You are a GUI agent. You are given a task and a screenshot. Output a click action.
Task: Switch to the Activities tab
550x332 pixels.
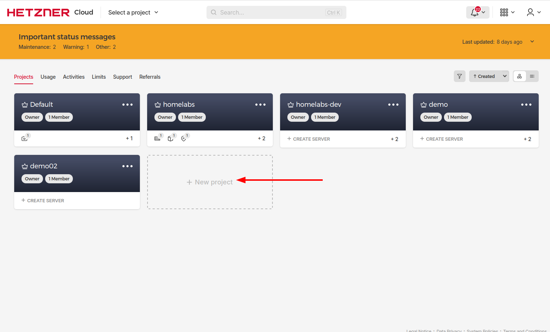coord(74,77)
